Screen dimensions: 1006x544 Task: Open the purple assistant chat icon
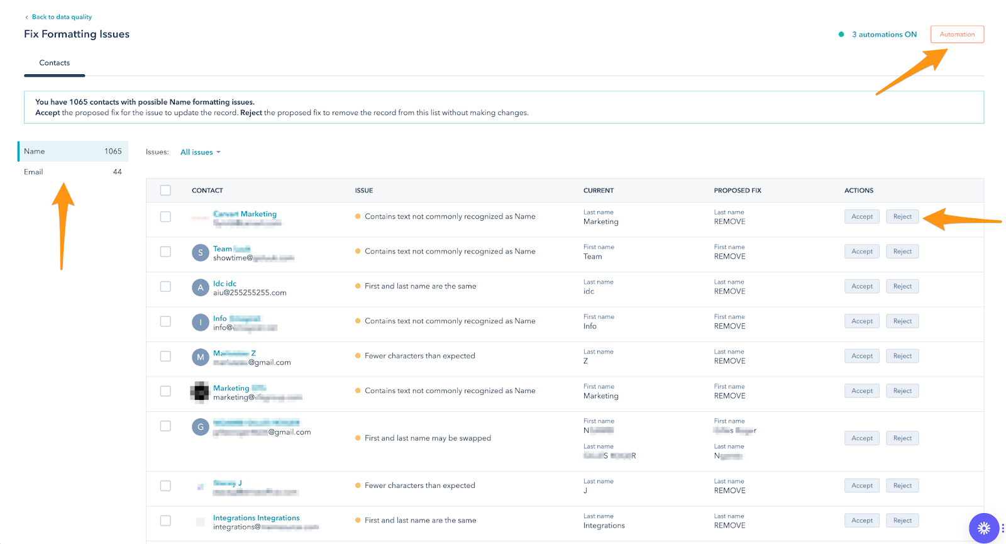(984, 528)
